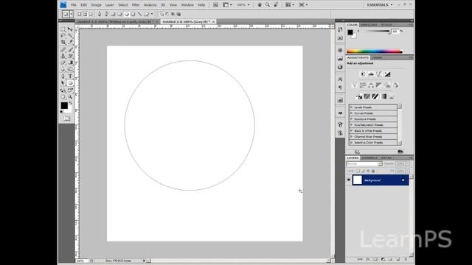Add a Vibrance adjustment
Image resolution: width=472 pixels, height=265 pixels.
pyautogui.click(x=355, y=85)
